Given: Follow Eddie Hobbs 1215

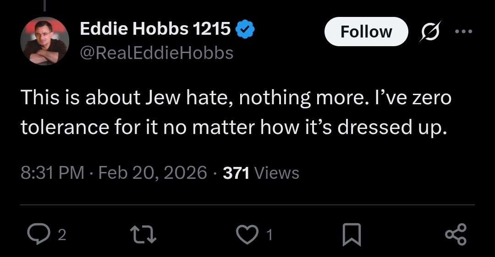Looking at the screenshot, I should (x=366, y=32).
